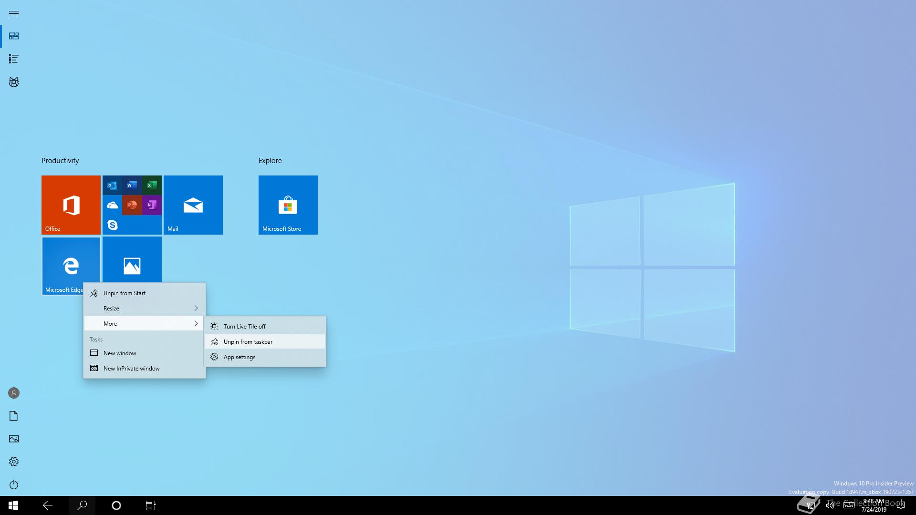916x515 pixels.
Task: Open the volume tray icon
Action: tap(830, 505)
